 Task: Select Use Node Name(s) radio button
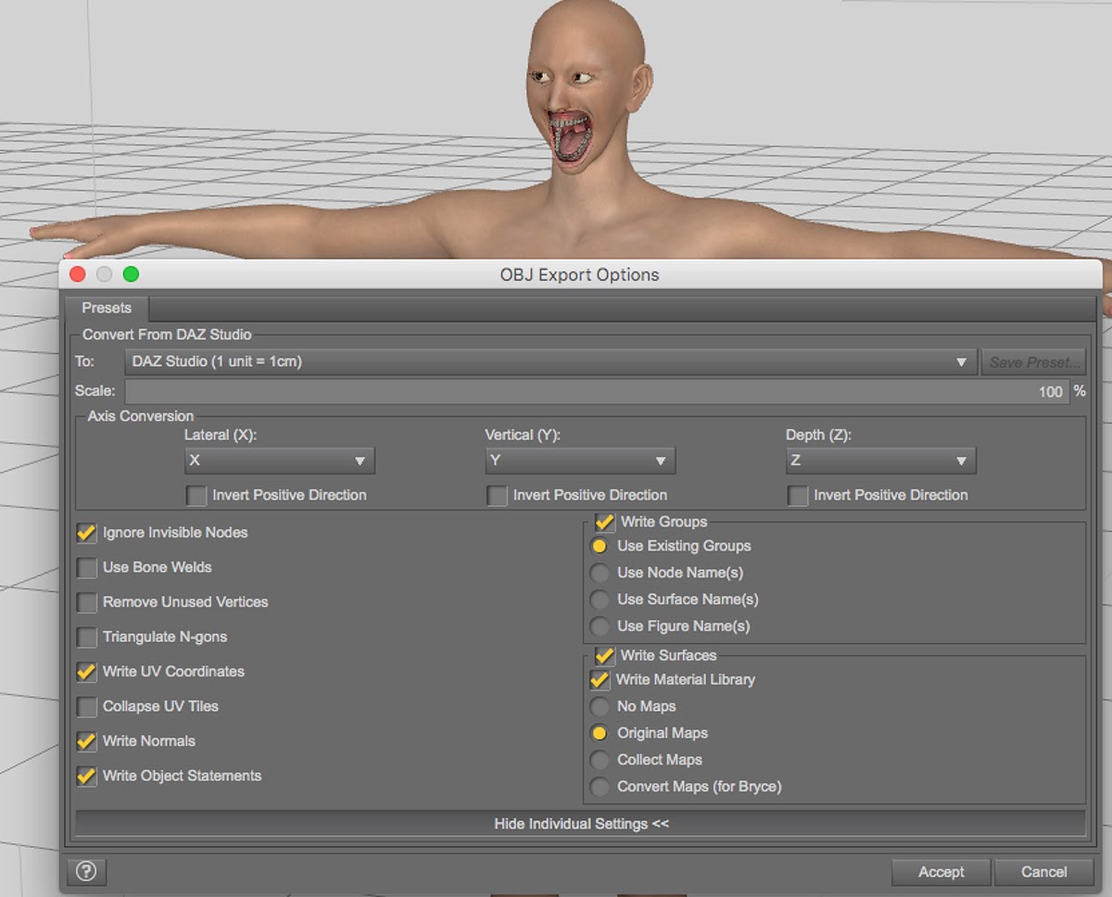[x=600, y=574]
